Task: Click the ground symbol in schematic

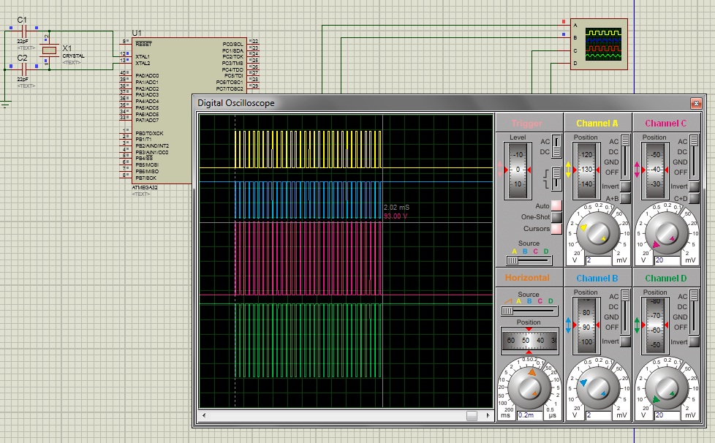Action: [5, 105]
